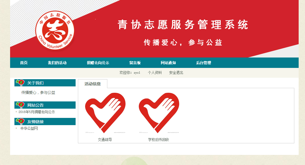Click 安全退出 to log out
This screenshot has height=165, width=305.
[x=176, y=73]
